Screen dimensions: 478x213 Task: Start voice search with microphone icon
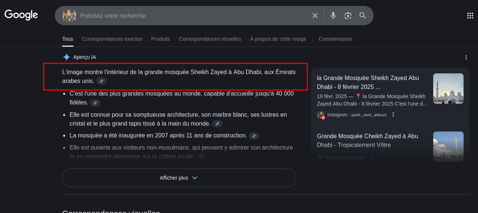[333, 16]
